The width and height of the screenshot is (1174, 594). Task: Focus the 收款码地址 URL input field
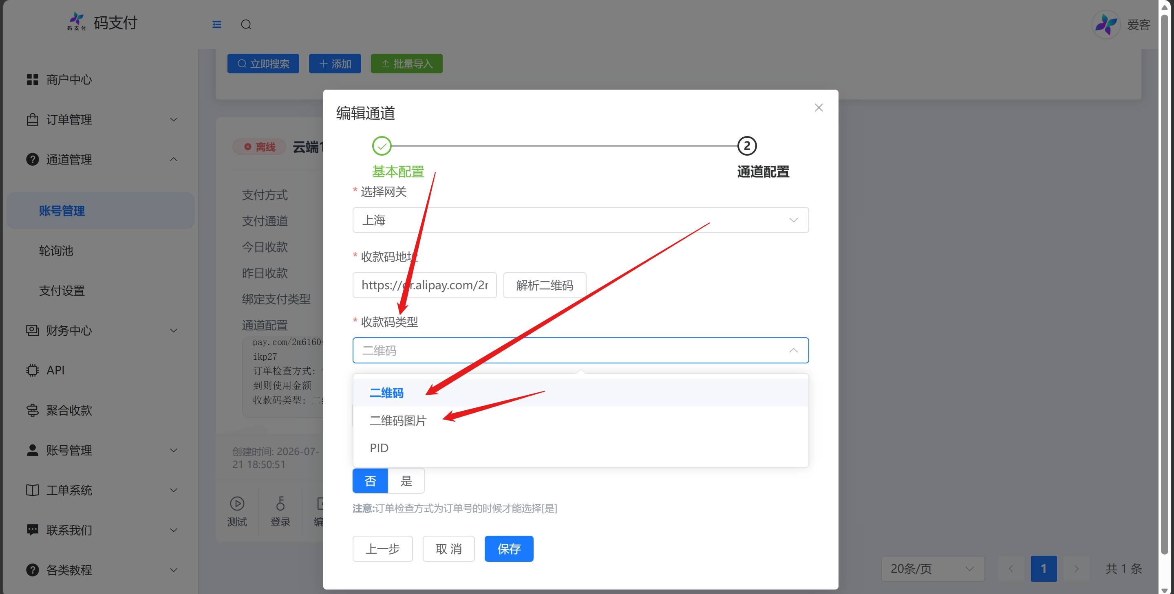(424, 285)
